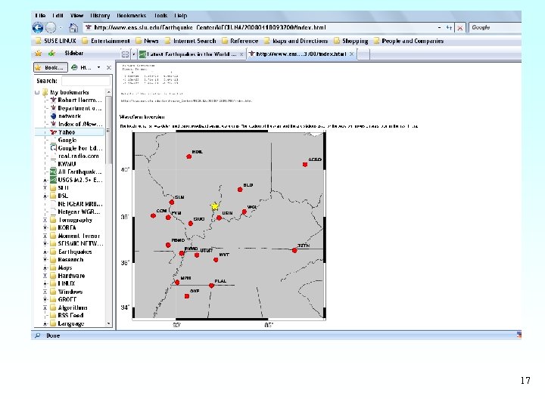Image resolution: width=545 pixels, height=408 pixels.
Task: Click the red station marker ACSO
Action: point(306,165)
